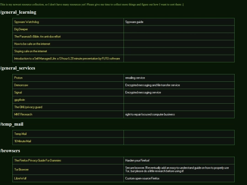This screenshot has height=185, width=247.
Task: Click the intro 'newest resource collection' paragraph
Action: click(x=91, y=5)
